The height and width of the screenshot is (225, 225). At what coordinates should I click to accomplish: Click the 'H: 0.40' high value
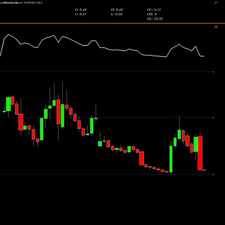(x=117, y=10)
